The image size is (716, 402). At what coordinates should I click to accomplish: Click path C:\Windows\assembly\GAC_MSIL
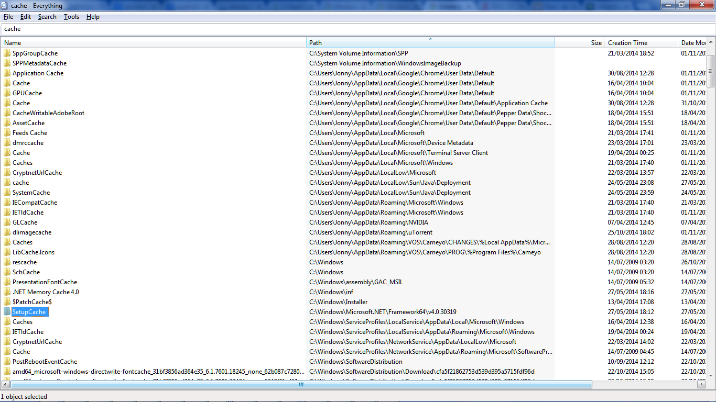(356, 282)
